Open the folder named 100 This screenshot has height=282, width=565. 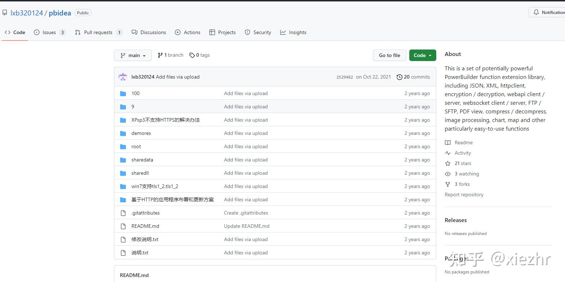click(x=135, y=93)
